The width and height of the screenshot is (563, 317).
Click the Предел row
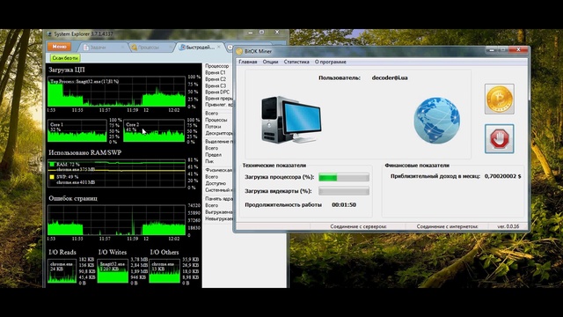(x=213, y=155)
